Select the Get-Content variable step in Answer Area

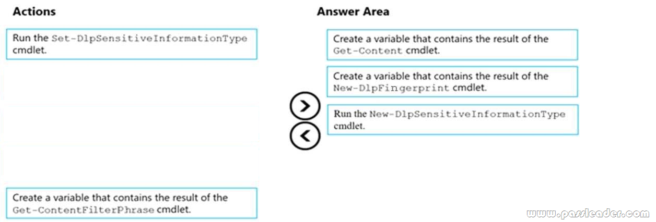point(452,45)
